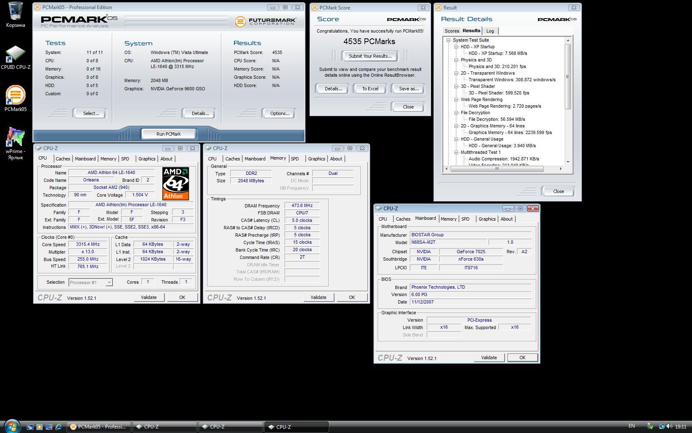Open Internet Explorer from the quick launch bar
The image size is (692, 433).
coord(58,427)
